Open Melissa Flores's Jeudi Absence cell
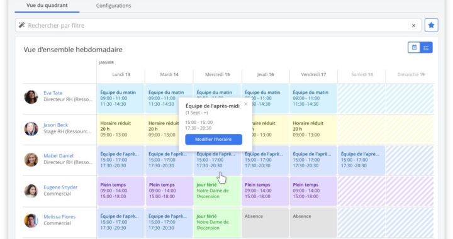Image resolution: width=453 pixels, height=239 pixels. click(x=265, y=223)
